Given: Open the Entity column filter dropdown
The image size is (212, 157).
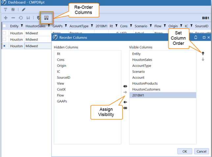Looking at the screenshot, I should coord(22,26).
